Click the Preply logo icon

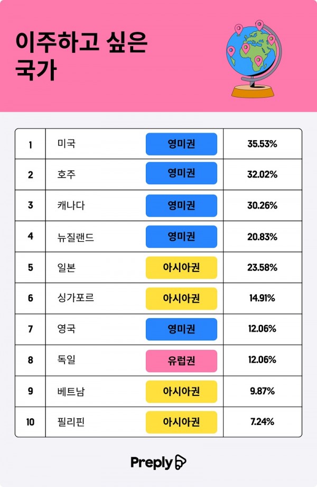click(180, 463)
